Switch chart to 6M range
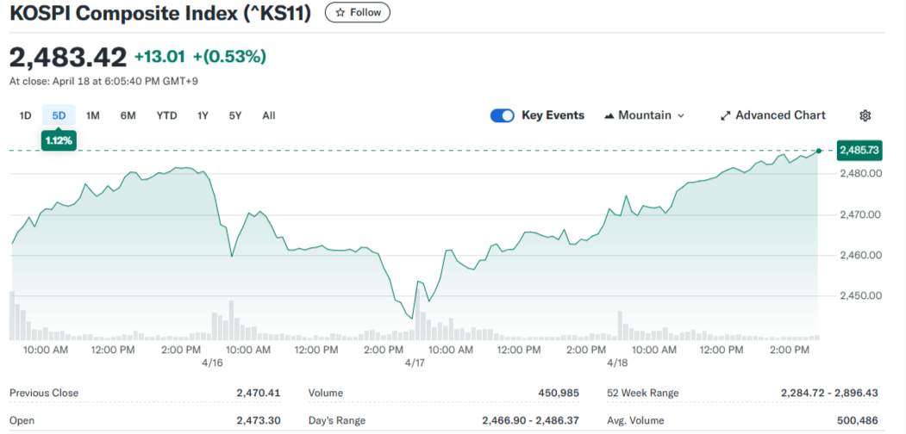Image resolution: width=906 pixels, height=434 pixels. pos(128,115)
